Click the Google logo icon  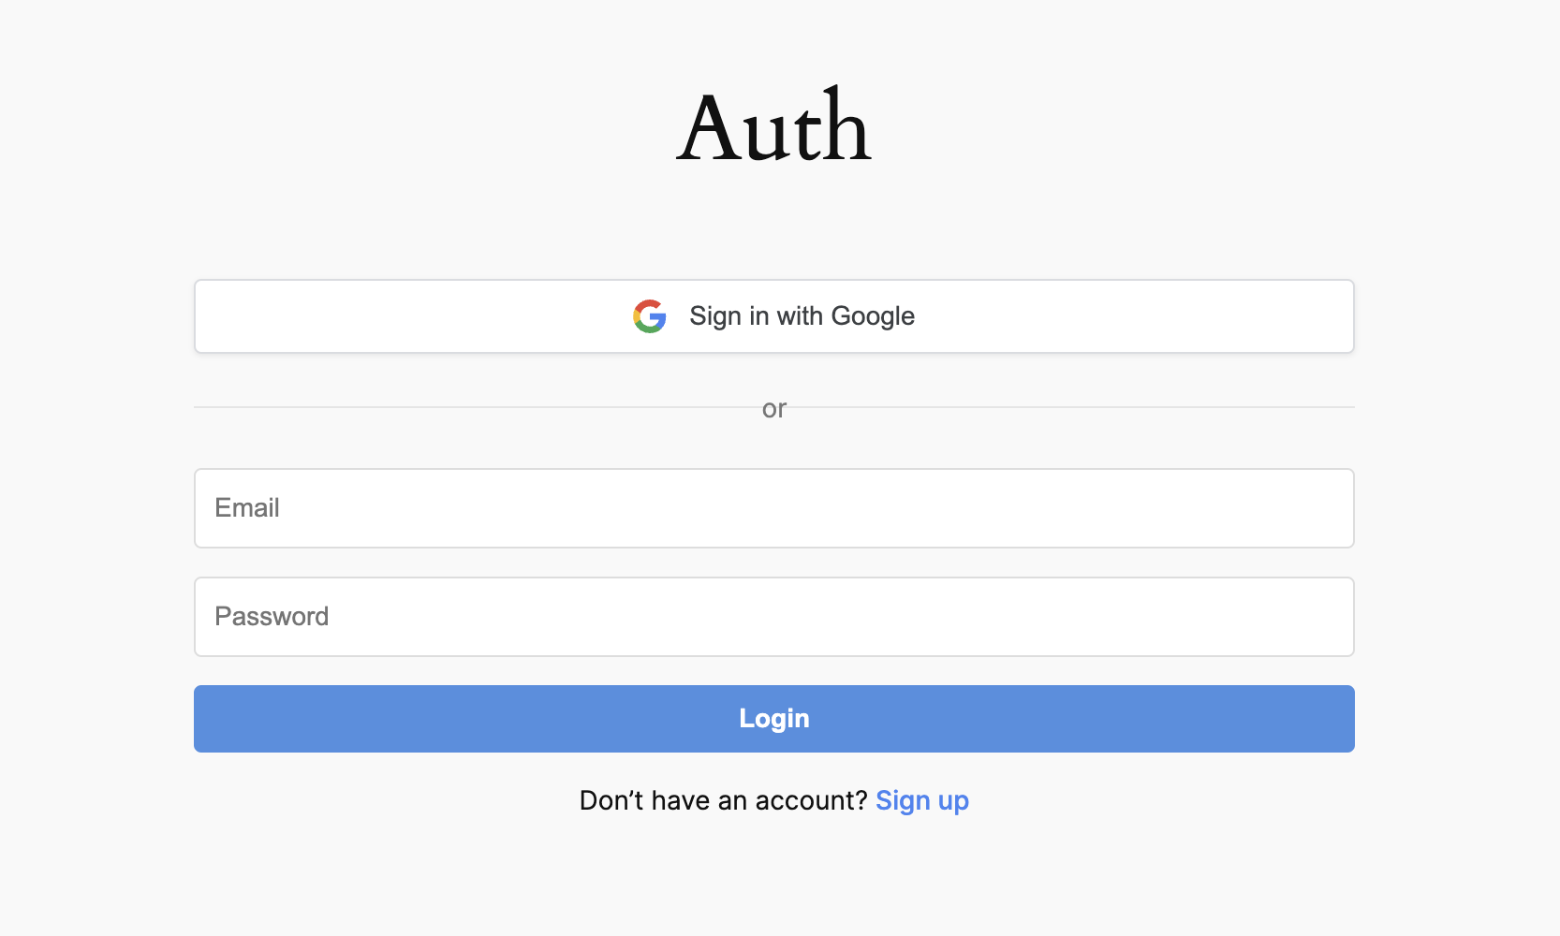[649, 316]
